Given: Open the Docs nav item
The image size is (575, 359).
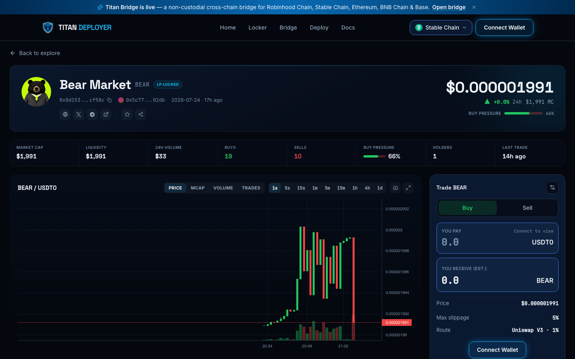Looking at the screenshot, I should pos(348,28).
